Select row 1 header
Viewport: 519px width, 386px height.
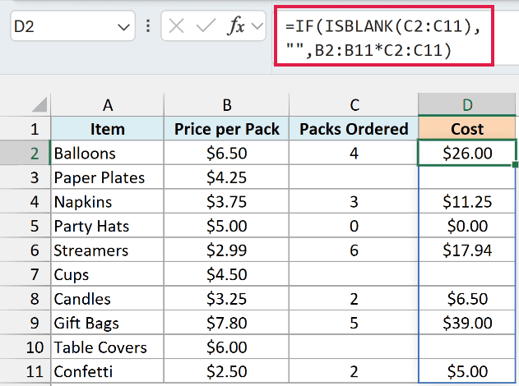[25, 129]
